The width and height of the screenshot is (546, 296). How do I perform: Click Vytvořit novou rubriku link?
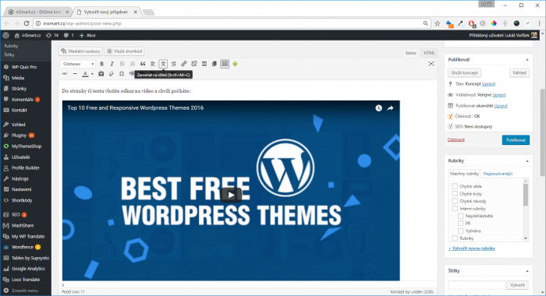pyautogui.click(x=472, y=248)
